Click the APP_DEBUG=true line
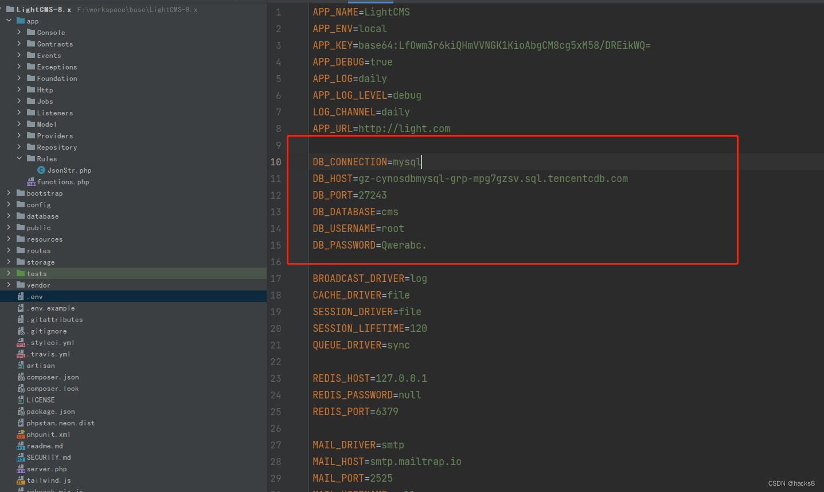The width and height of the screenshot is (824, 492). 353,62
